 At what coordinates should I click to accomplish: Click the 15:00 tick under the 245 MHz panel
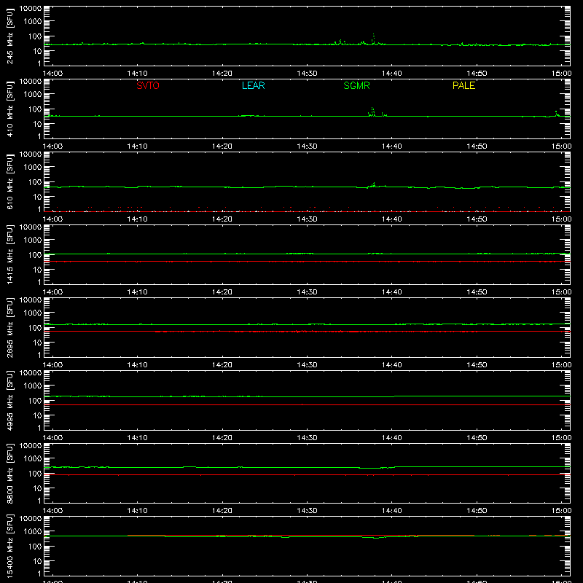(x=561, y=74)
